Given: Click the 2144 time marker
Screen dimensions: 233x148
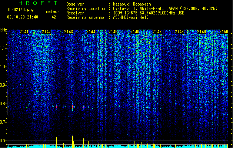Looking at the screenshot, I should coord(91,32).
